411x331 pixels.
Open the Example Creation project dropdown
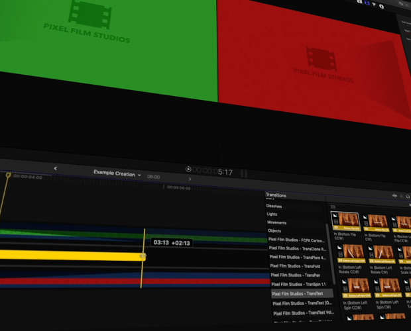[x=117, y=173]
